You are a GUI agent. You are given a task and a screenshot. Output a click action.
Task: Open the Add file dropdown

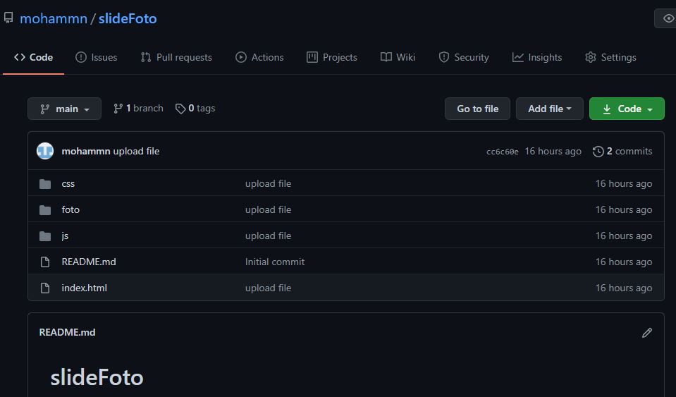(549, 109)
